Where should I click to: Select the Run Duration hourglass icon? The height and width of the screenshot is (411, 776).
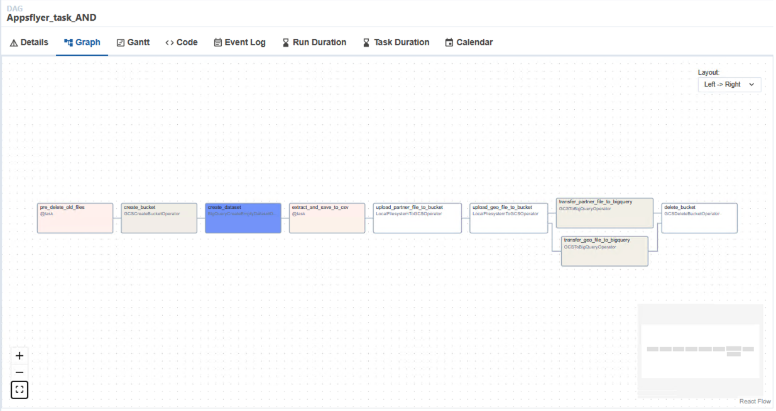pyautogui.click(x=286, y=42)
